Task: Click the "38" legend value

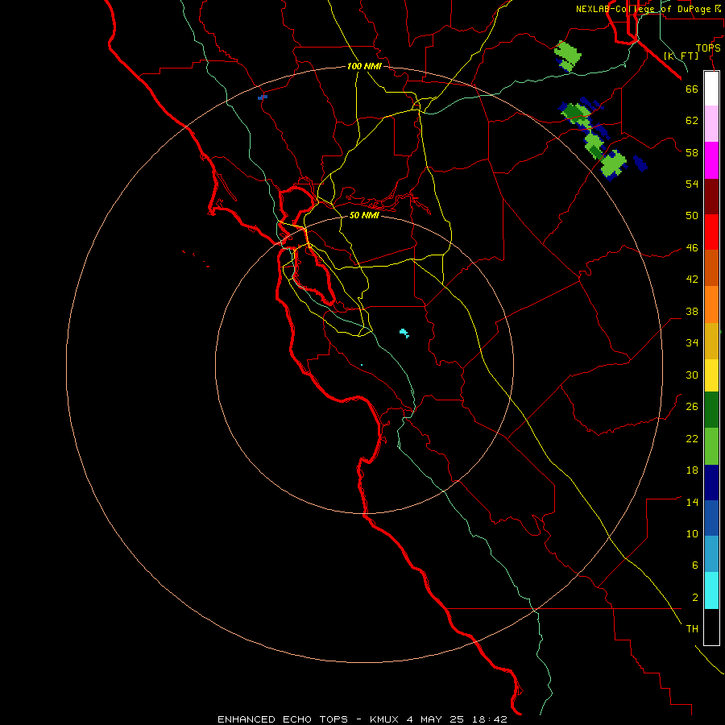Action: coord(692,312)
